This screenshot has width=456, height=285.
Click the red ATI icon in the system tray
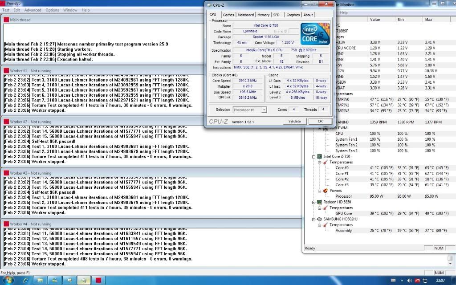point(417,281)
